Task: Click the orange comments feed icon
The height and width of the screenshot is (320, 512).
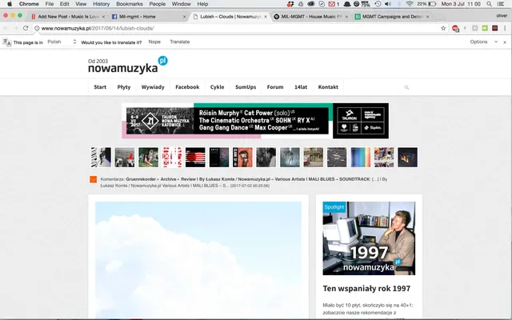Action: pos(94,179)
